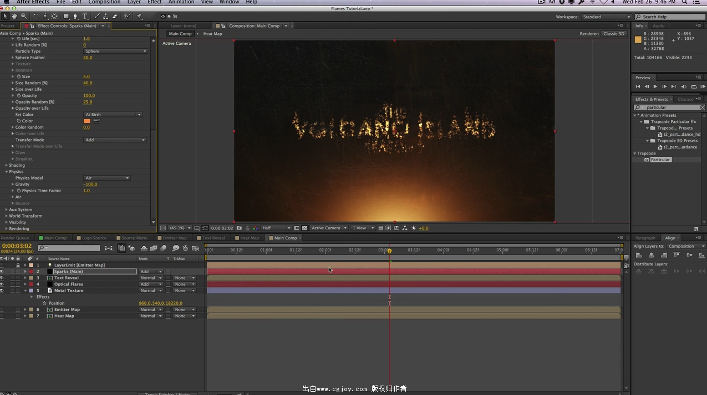
Task: Jump to first frame in Preview
Action: 638,86
